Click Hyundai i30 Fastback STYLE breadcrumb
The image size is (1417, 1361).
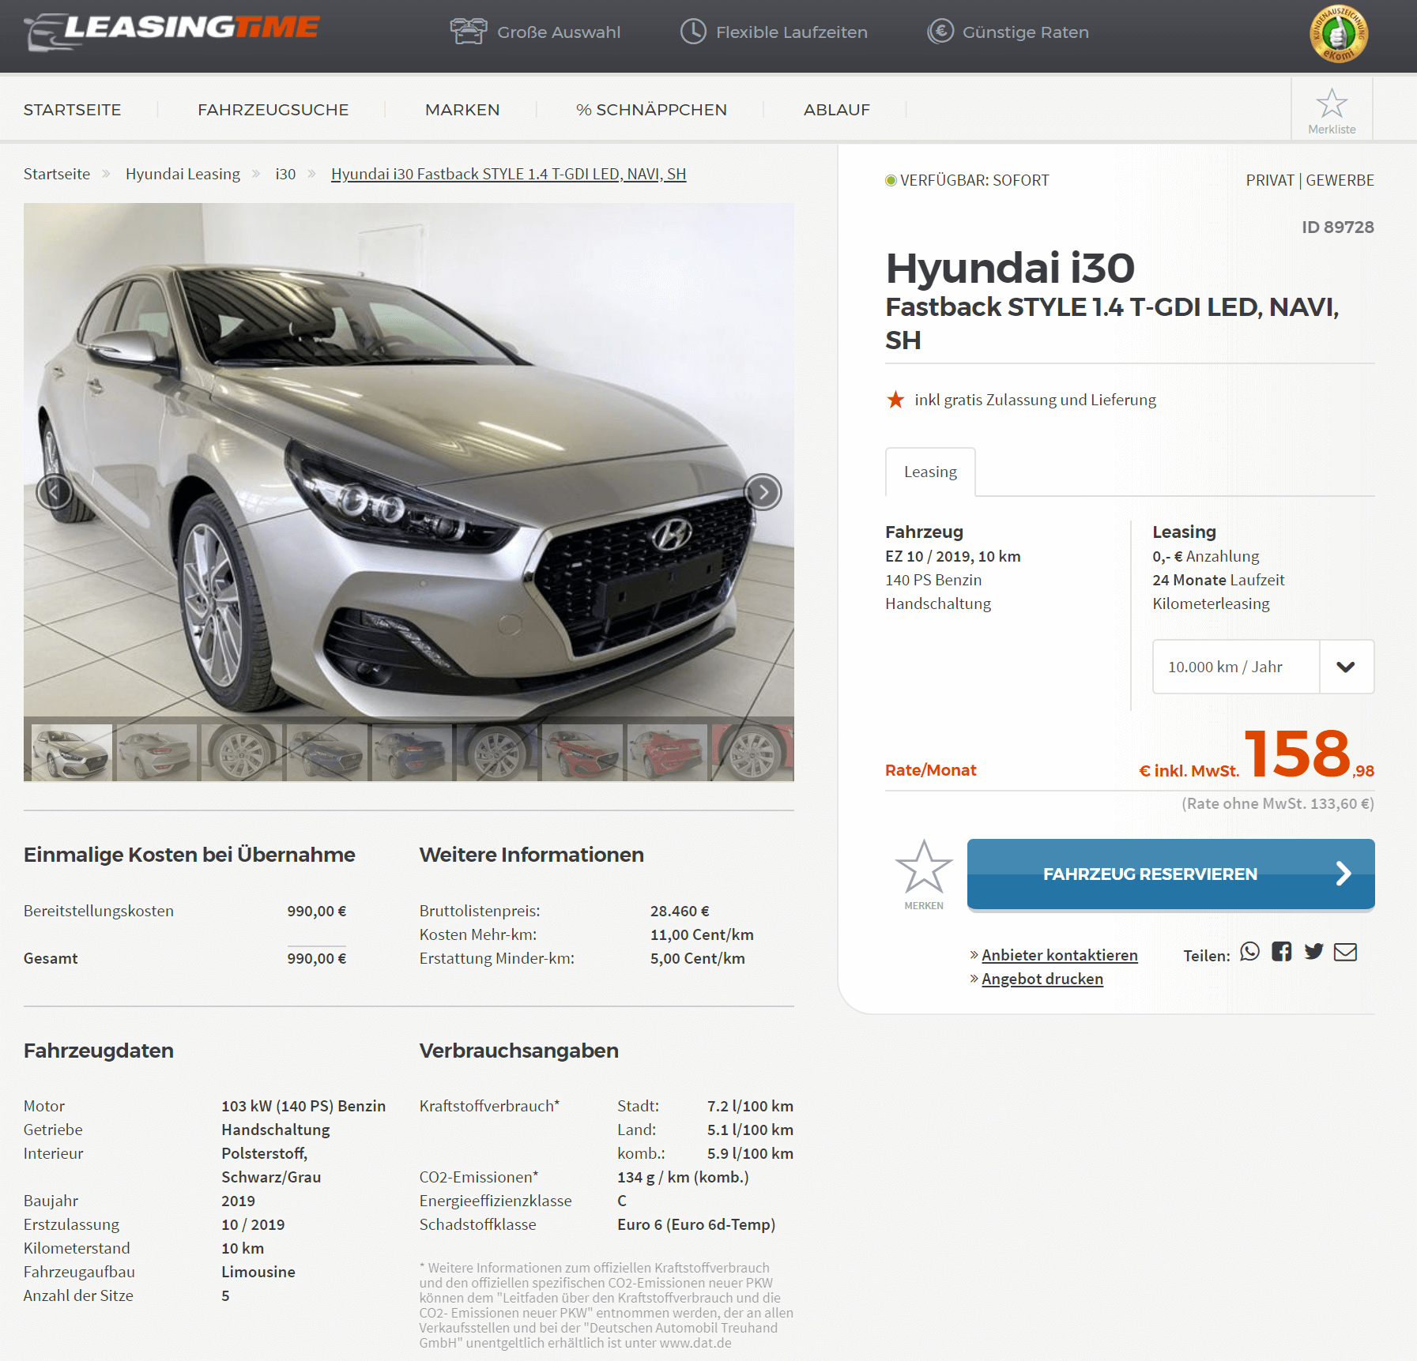508,174
